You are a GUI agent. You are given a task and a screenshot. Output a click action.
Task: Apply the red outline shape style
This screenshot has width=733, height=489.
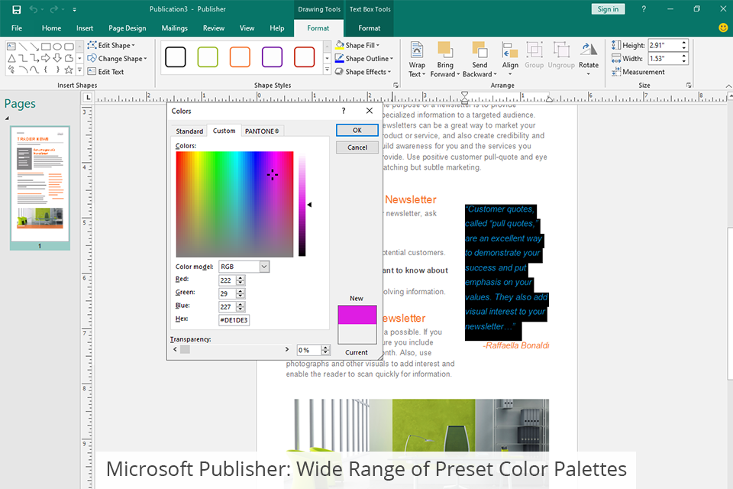point(305,57)
